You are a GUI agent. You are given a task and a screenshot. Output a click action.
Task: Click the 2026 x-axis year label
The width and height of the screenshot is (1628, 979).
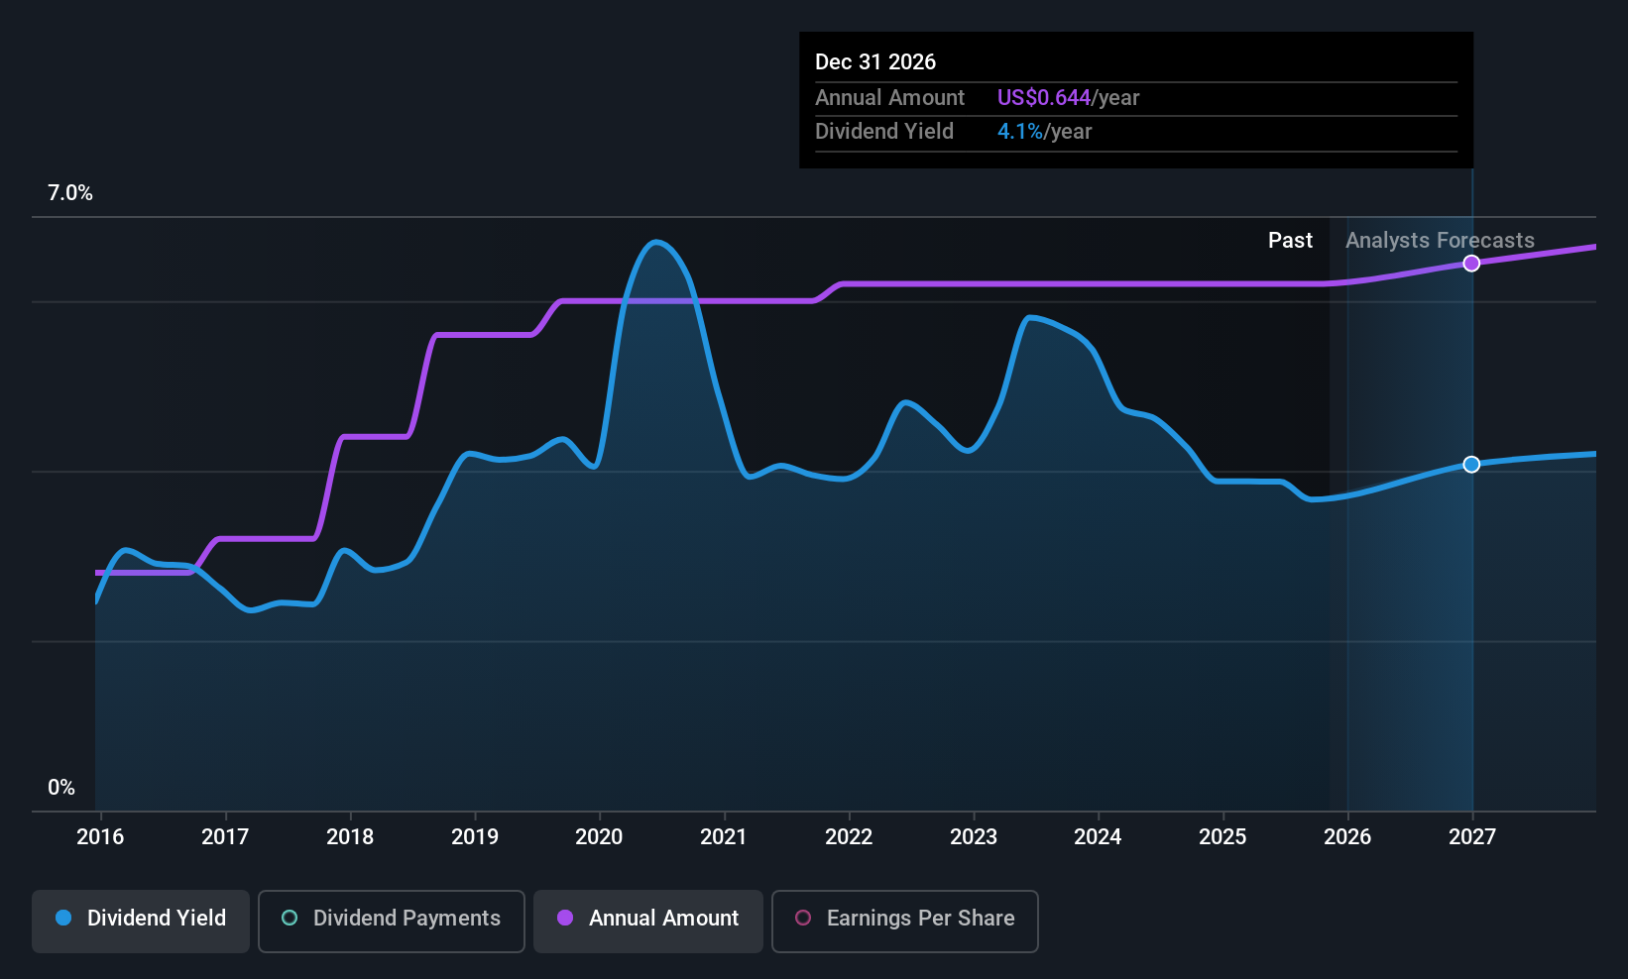(x=1347, y=837)
